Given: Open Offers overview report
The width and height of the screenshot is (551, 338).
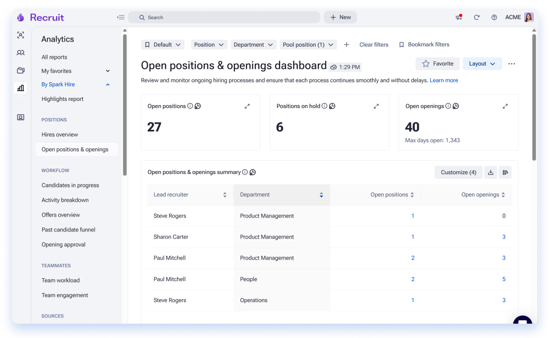Looking at the screenshot, I should point(61,215).
